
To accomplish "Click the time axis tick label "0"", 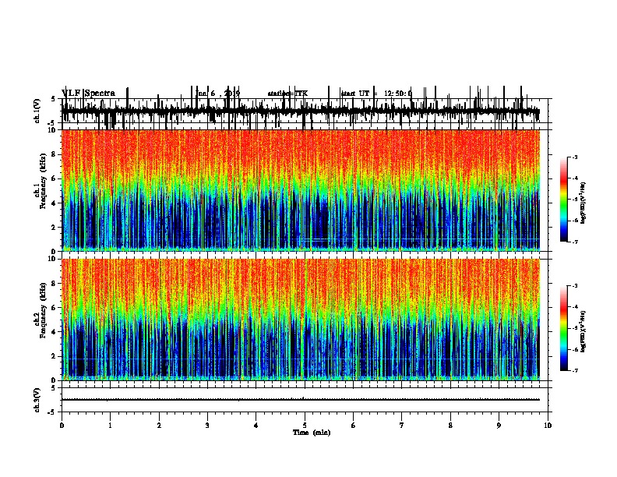I will tap(62, 426).
